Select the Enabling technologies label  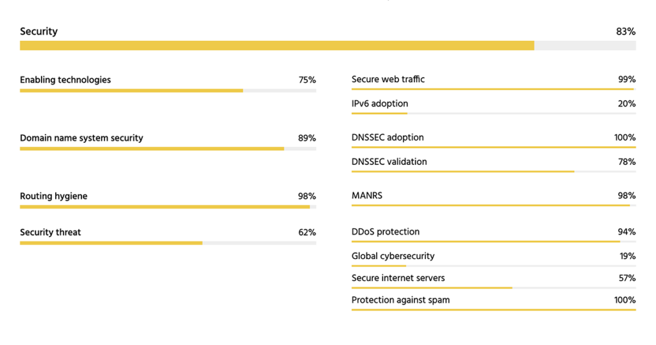point(65,80)
